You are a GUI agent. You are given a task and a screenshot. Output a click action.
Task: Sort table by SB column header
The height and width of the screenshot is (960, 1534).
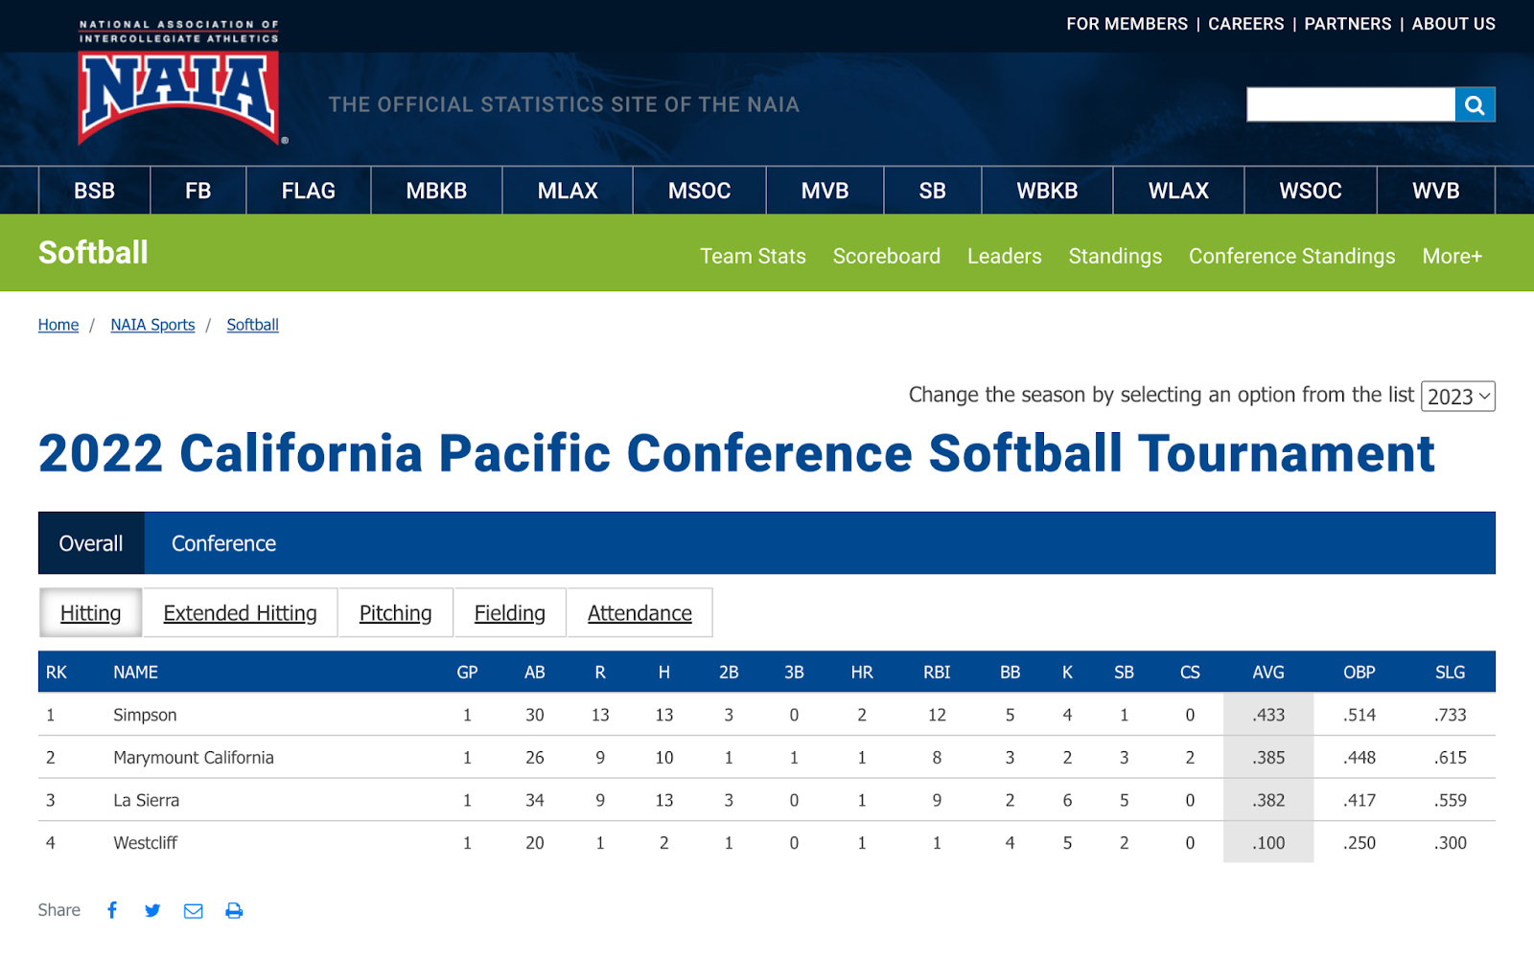(1124, 673)
